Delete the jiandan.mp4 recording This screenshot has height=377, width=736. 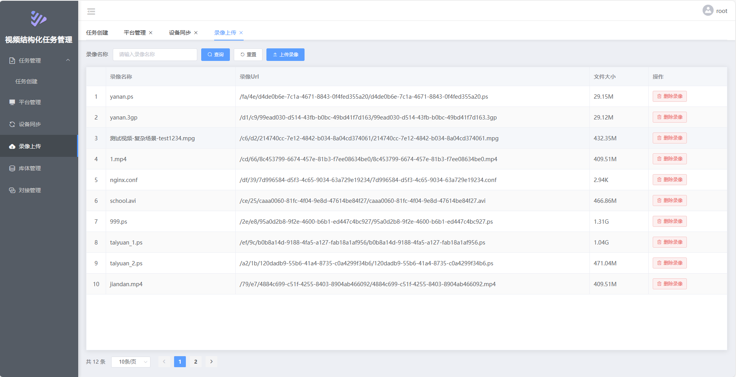coord(670,284)
